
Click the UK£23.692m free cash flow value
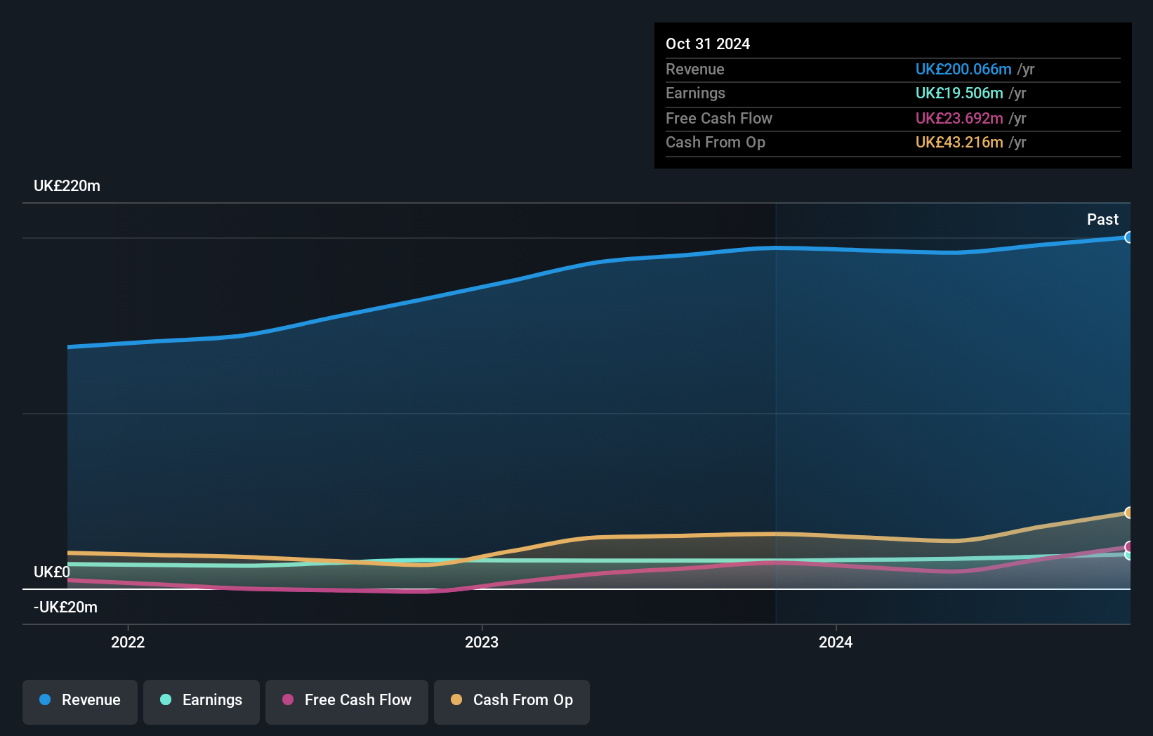click(959, 118)
